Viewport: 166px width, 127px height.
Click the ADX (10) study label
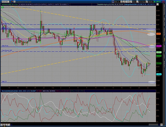click(x=46, y=91)
